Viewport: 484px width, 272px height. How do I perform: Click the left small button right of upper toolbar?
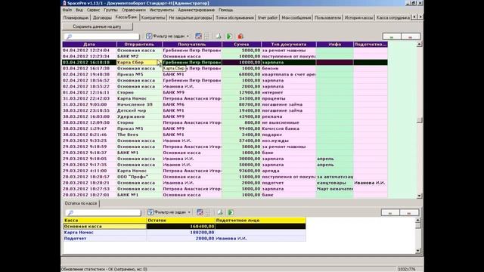click(x=392, y=36)
